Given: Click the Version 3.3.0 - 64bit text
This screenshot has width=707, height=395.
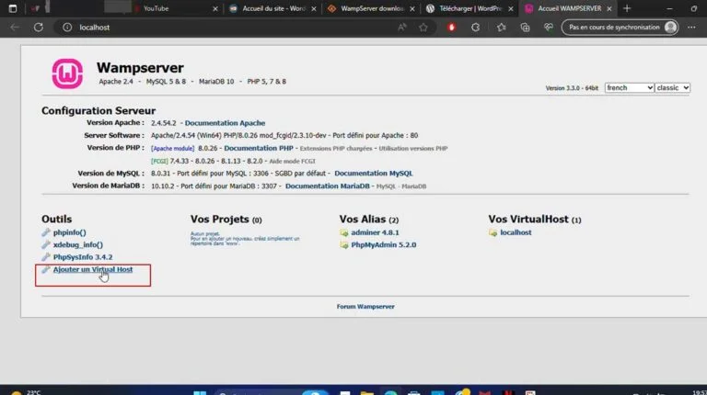Looking at the screenshot, I should point(572,88).
